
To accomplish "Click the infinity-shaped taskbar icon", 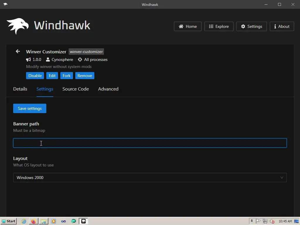I will click(64, 221).
